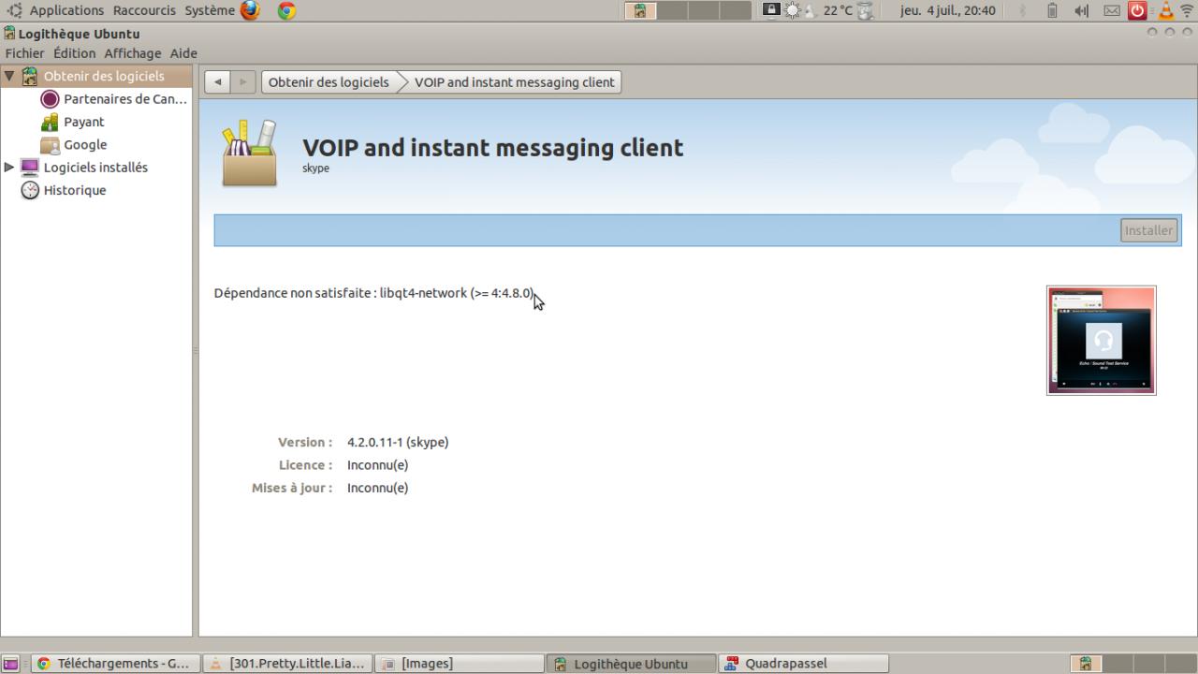Click the unmet dependency libqt4-network text
Viewport: 1198px width, 674px height.
pyautogui.click(x=373, y=293)
